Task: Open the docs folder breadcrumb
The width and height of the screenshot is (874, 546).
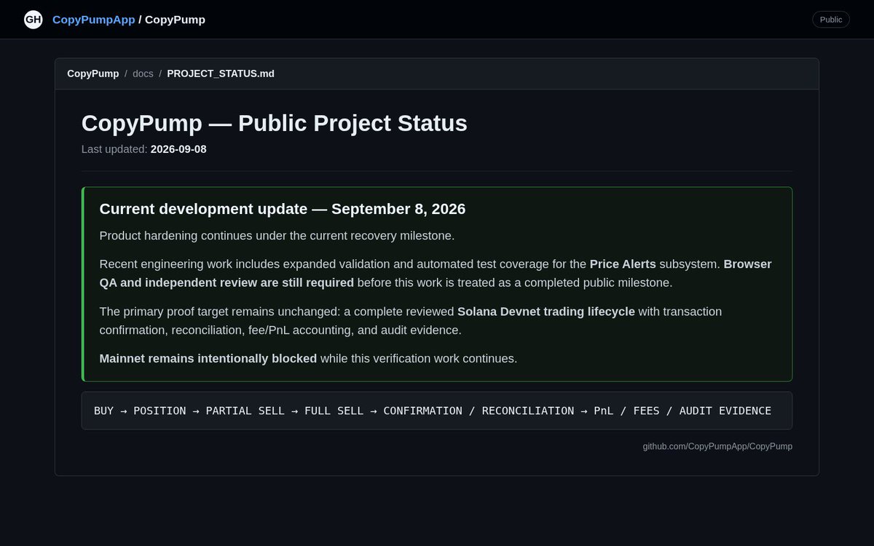Action: coord(143,74)
